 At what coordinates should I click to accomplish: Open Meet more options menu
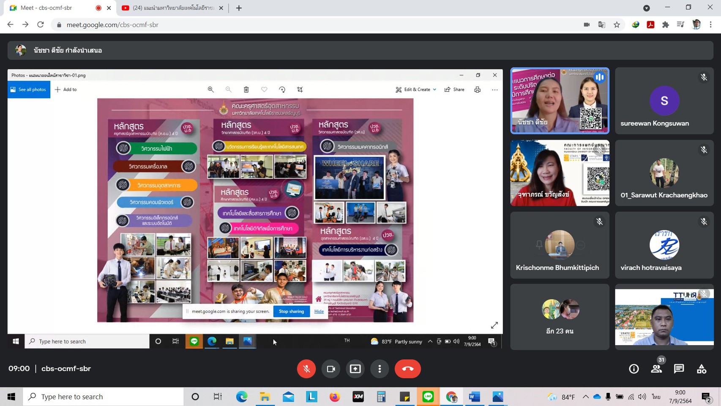click(380, 369)
